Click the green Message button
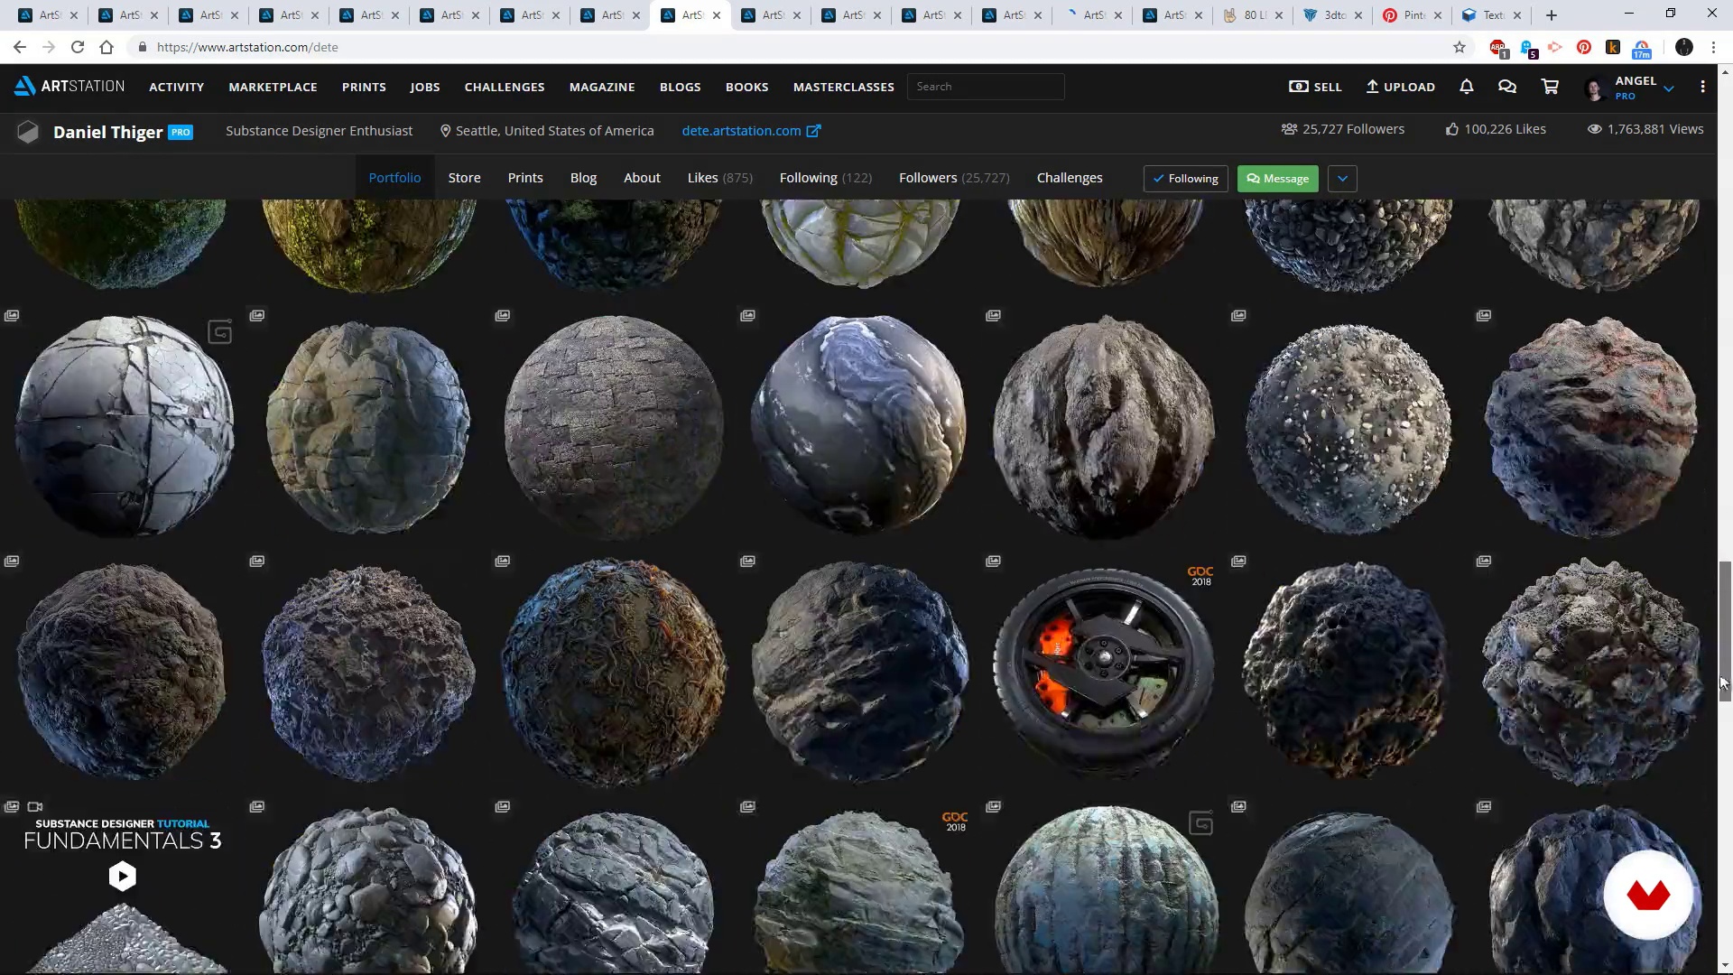 click(x=1277, y=179)
